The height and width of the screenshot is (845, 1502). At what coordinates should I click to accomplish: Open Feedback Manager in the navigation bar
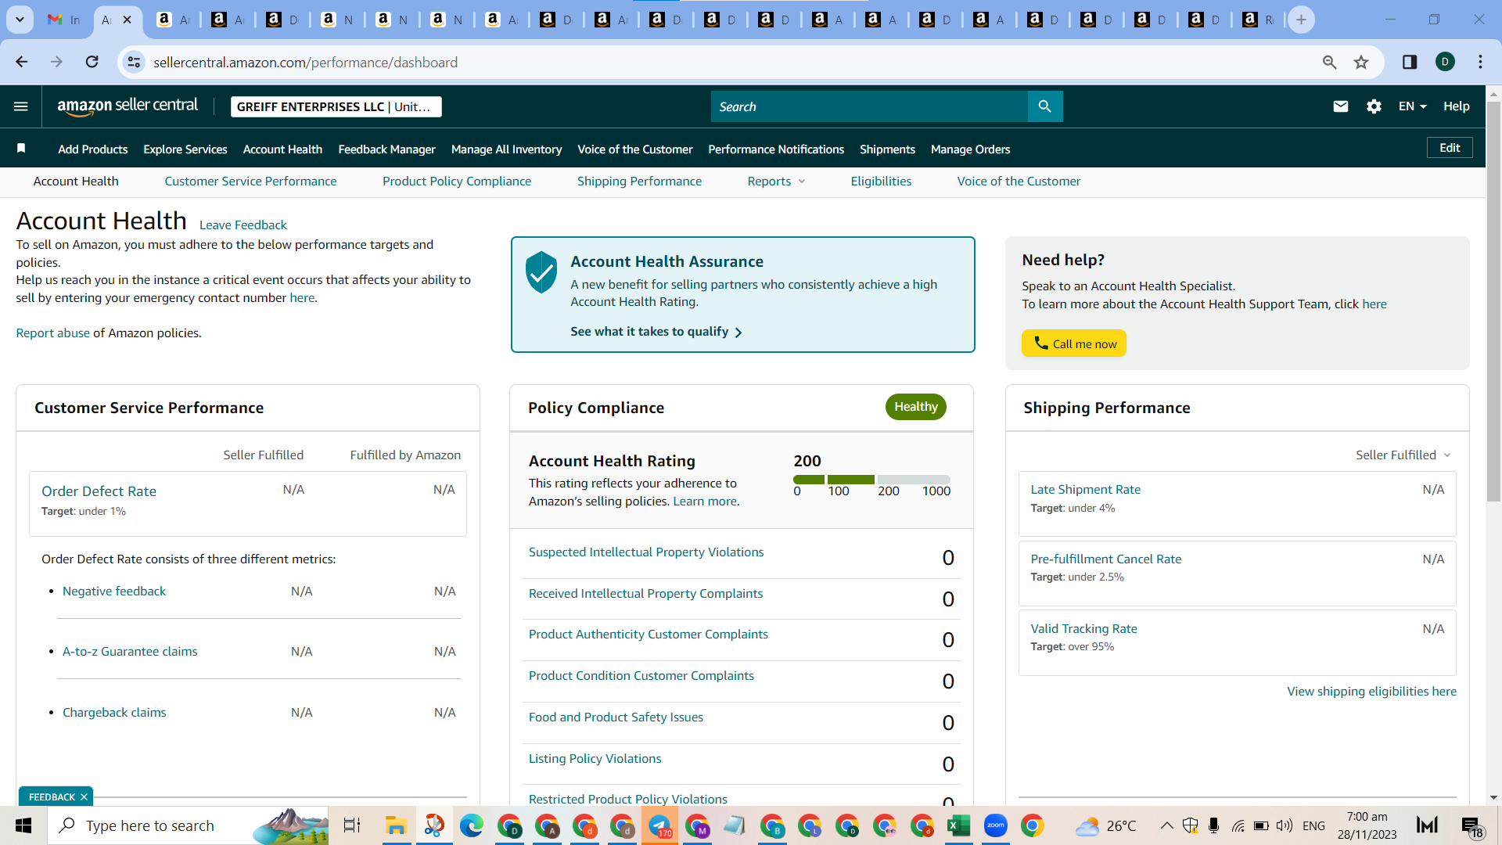[386, 149]
